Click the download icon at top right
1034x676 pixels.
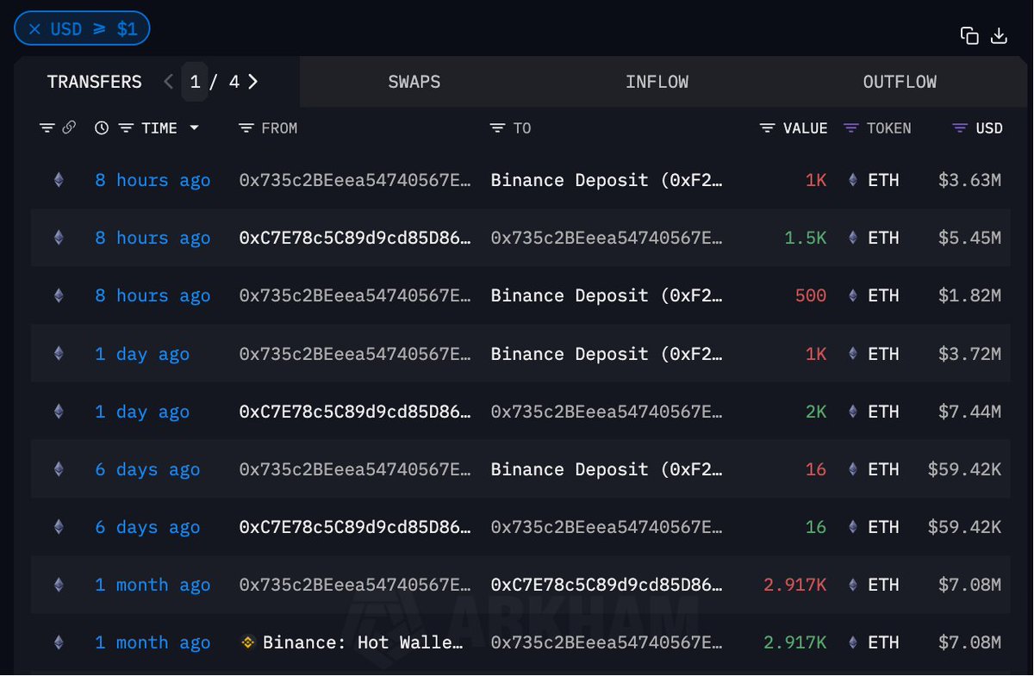pos(999,35)
